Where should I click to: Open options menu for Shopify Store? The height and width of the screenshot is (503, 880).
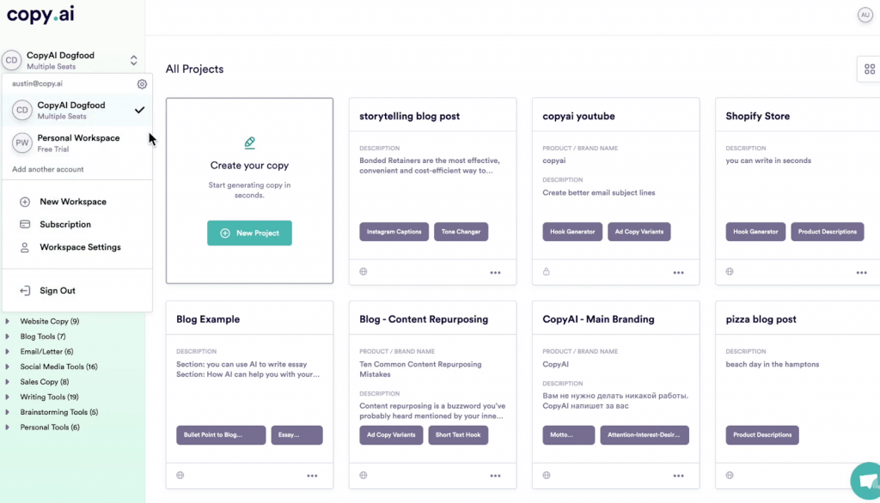pyautogui.click(x=861, y=272)
